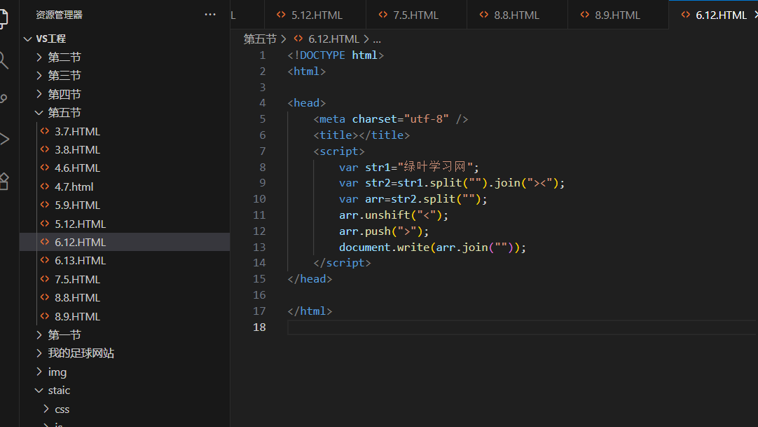Click the charset="utf-8" attribute on line 5
Viewport: 758px width, 427px height.
[x=400, y=119]
